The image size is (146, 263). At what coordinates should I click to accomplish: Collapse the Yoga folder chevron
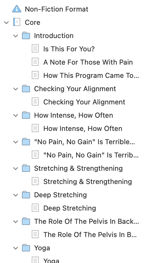pos(16,248)
